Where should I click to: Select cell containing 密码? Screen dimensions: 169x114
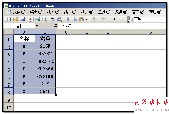pyautogui.click(x=45, y=38)
